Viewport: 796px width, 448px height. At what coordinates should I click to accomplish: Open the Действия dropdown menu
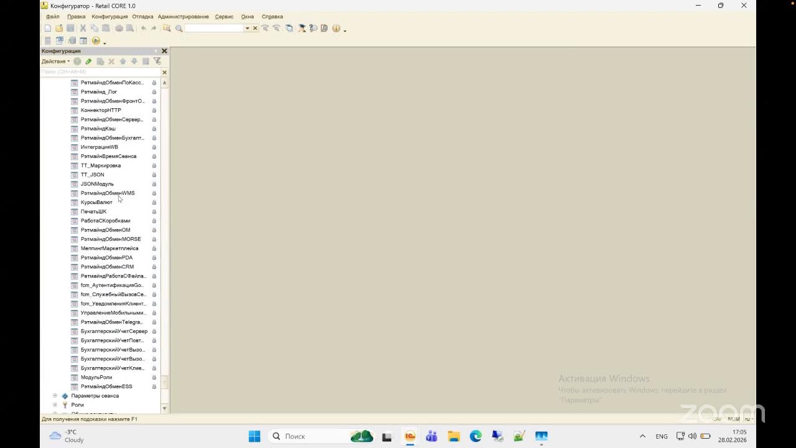click(x=56, y=61)
